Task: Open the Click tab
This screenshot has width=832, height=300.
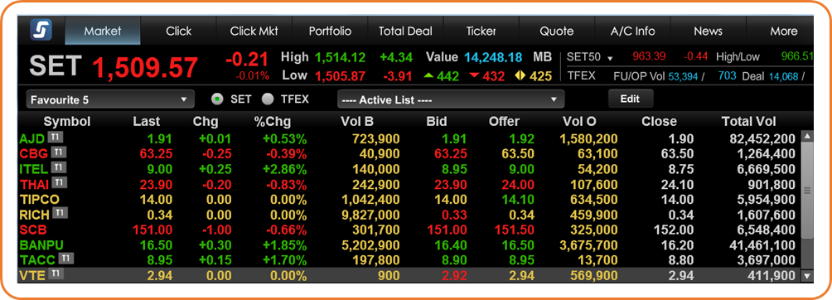Action: pos(178,31)
